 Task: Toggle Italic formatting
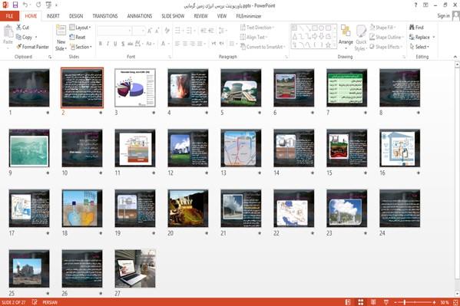click(108, 44)
